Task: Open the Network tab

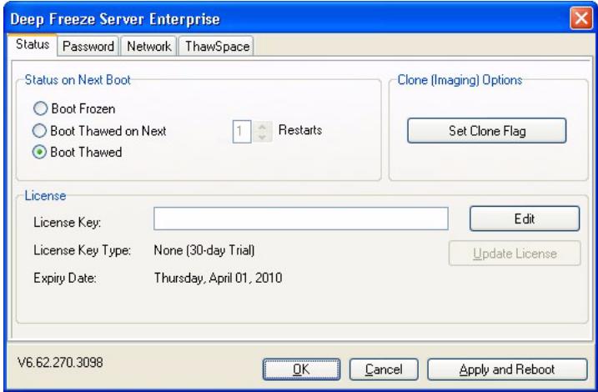Action: [148, 47]
